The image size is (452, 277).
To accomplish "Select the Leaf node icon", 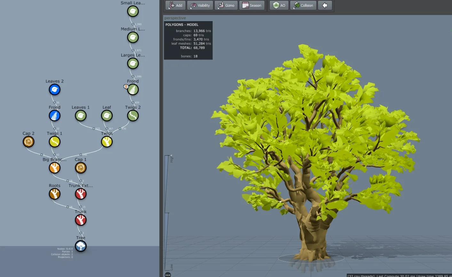I will pyautogui.click(x=107, y=116).
